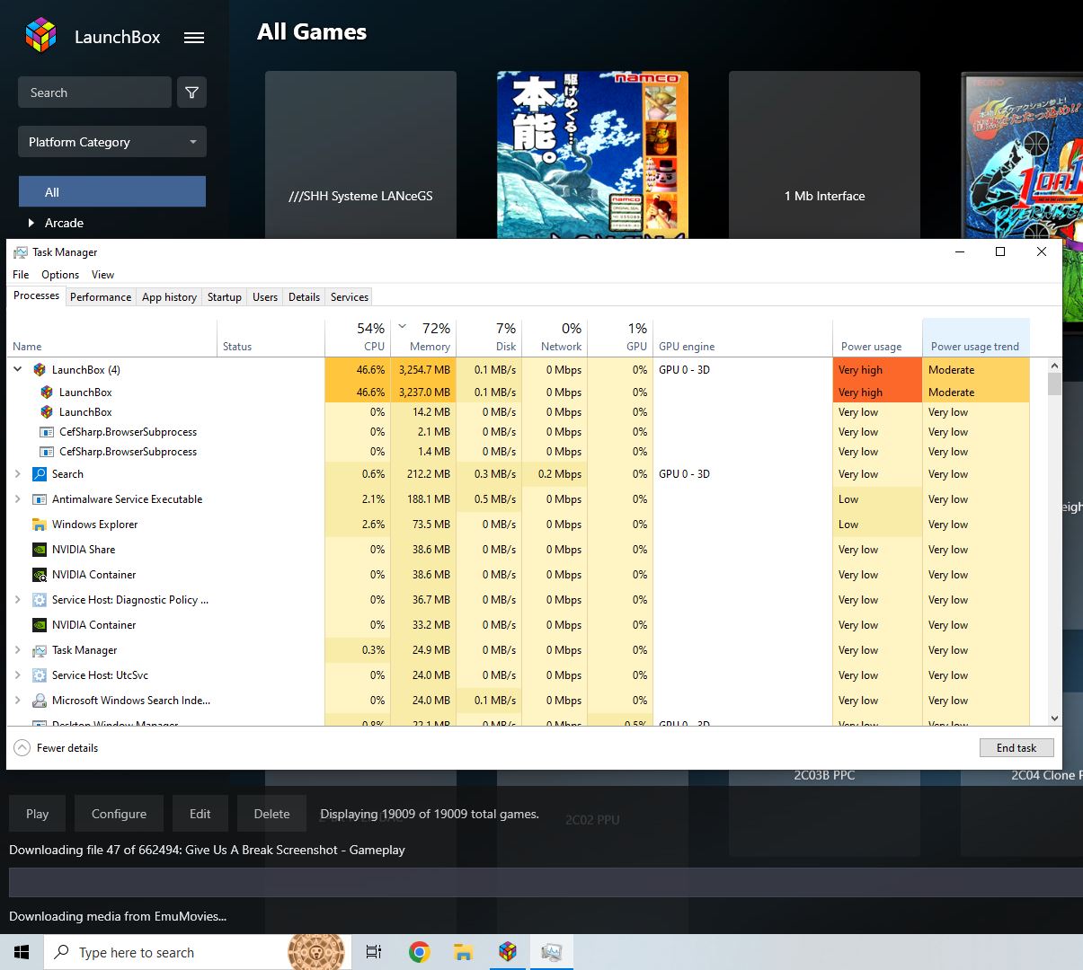
Task: Collapse Task Manager with Fewer details
Action: coord(56,747)
